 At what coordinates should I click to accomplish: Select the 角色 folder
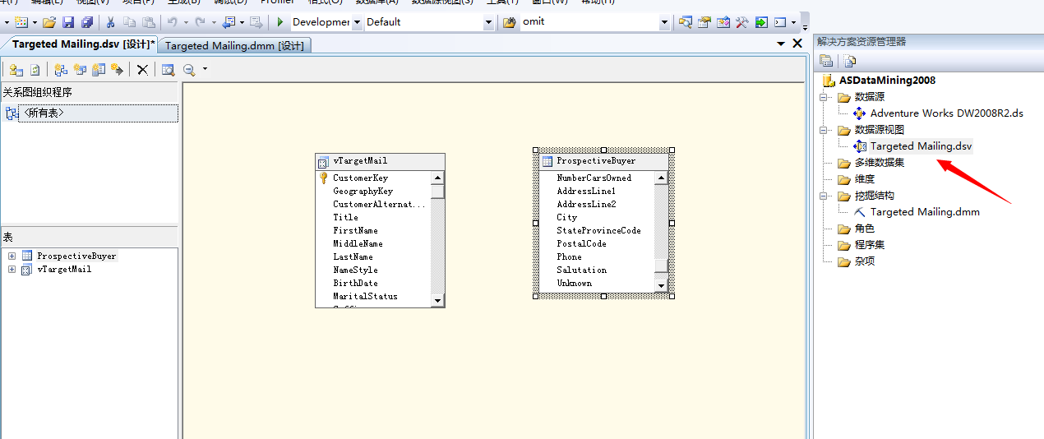pos(864,229)
